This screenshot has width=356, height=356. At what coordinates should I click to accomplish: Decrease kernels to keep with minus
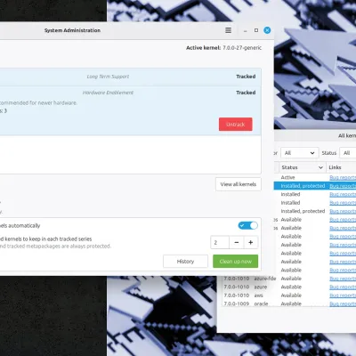(236, 242)
